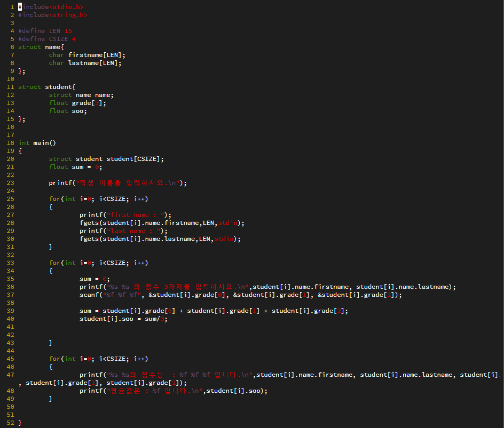Click the 'char lastname[LEN];' member

tap(85, 63)
